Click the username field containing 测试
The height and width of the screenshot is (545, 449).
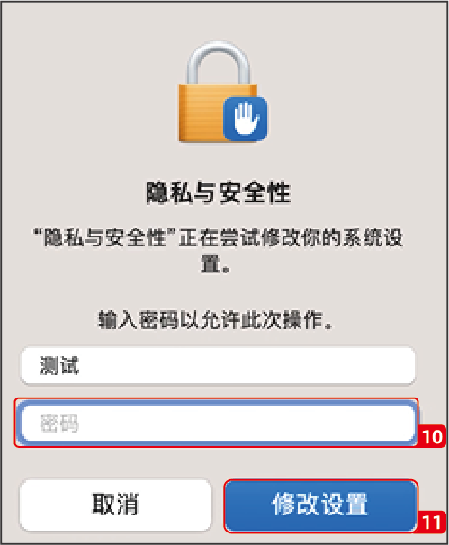click(x=219, y=365)
